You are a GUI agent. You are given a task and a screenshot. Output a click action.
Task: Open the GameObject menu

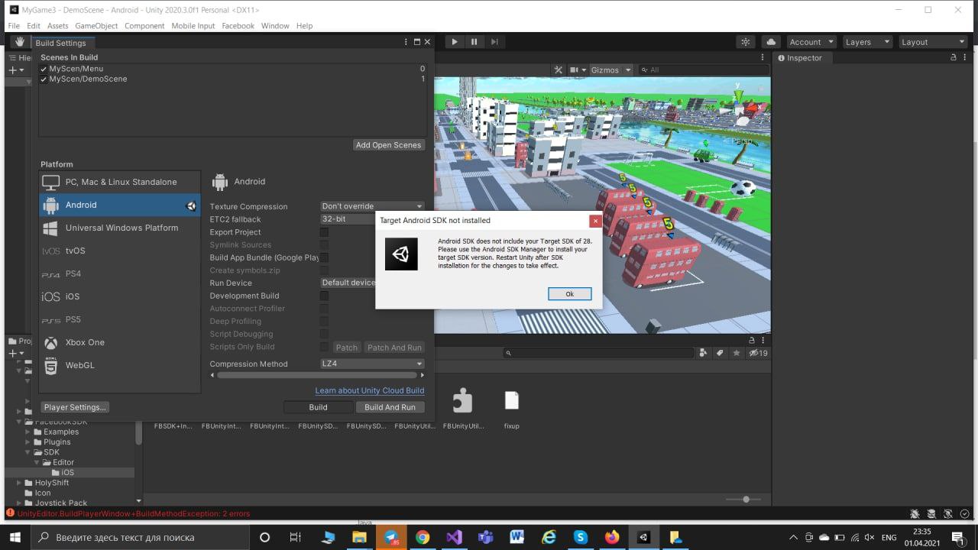tap(96, 25)
